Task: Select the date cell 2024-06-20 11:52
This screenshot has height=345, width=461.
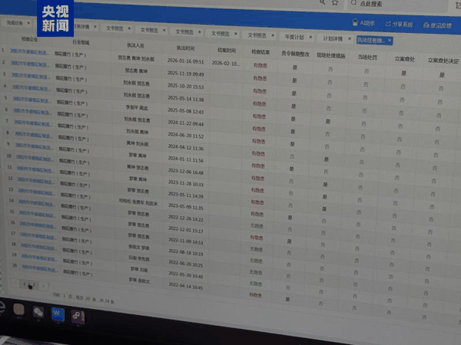Action: pyautogui.click(x=185, y=136)
